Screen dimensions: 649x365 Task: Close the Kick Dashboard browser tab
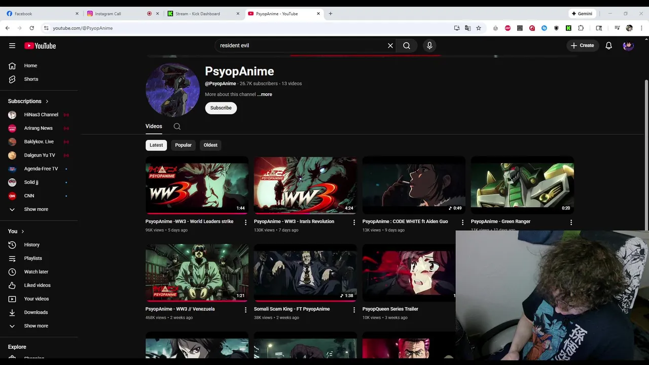click(x=238, y=14)
